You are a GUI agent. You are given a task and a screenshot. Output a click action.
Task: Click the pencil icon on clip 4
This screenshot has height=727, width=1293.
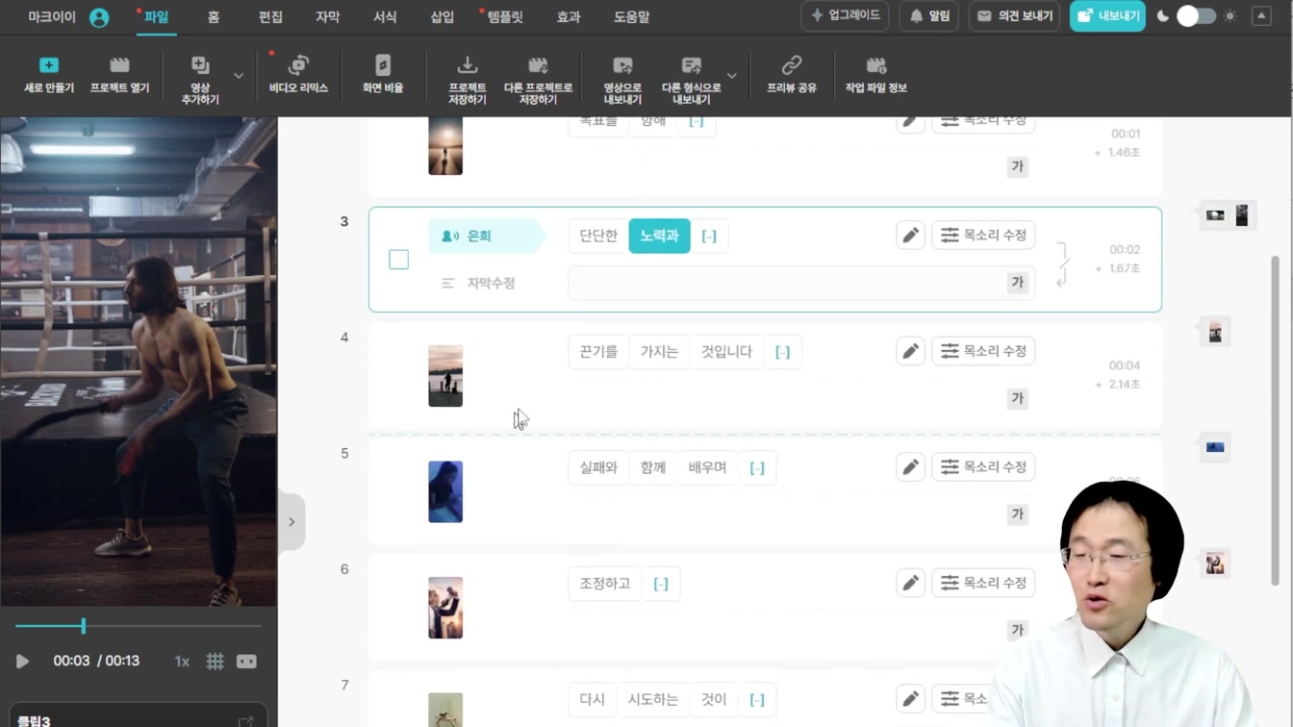point(910,351)
